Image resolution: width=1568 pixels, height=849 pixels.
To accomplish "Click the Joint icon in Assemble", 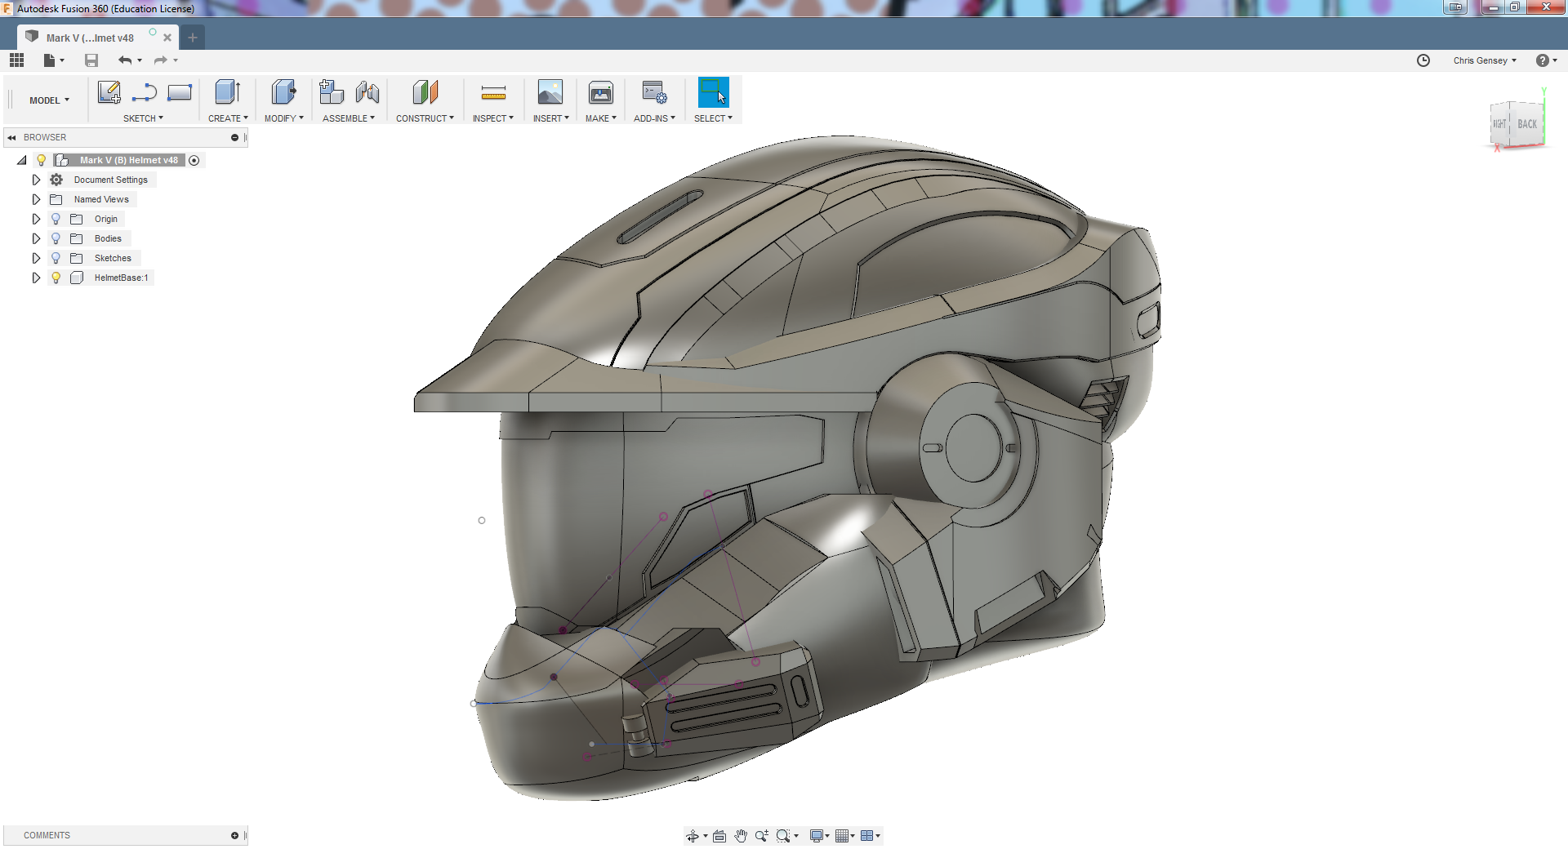I will coord(367,92).
